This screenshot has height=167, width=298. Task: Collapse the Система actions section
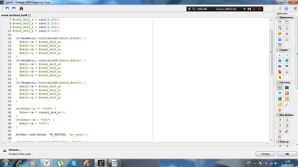[278, 83]
